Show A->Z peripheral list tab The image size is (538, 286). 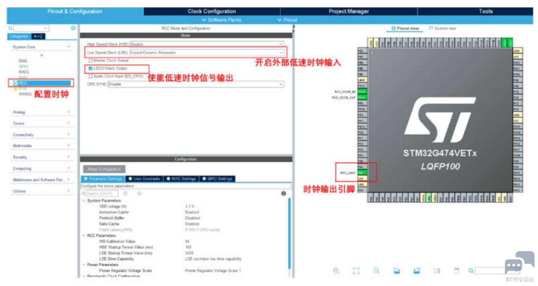point(38,37)
